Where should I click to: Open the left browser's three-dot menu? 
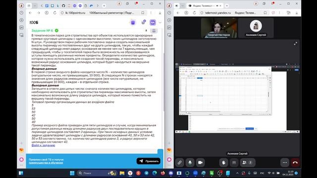pos(151,13)
